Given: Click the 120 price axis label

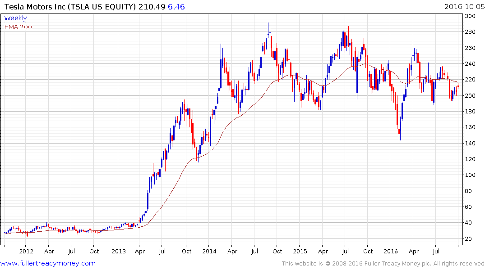Looking at the screenshot, I should click(x=470, y=159).
